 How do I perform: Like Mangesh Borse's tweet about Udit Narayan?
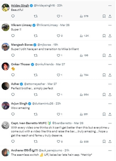60,55
